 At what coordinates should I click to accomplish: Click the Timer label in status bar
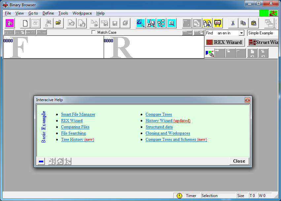pos(191,196)
